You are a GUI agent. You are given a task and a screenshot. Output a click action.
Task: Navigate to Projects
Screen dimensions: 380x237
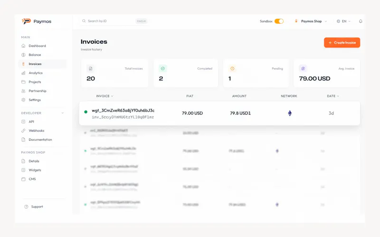(42, 82)
